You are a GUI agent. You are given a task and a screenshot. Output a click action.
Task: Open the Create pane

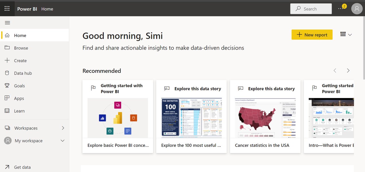pyautogui.click(x=20, y=60)
